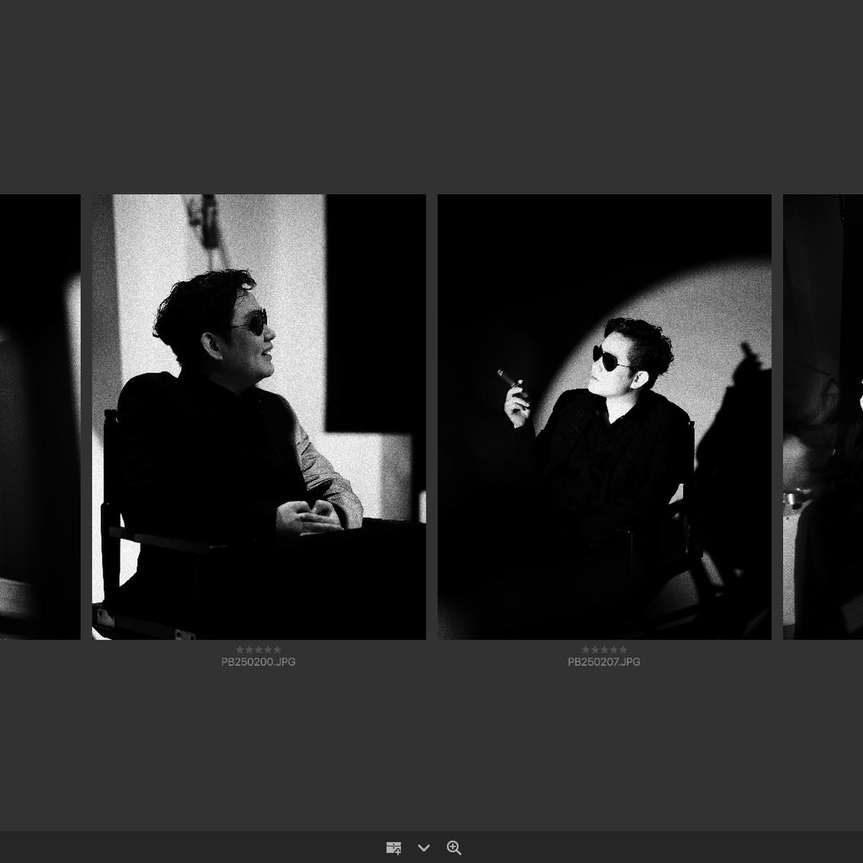
Task: Click the PB250200.JPG filename label
Action: point(258,662)
